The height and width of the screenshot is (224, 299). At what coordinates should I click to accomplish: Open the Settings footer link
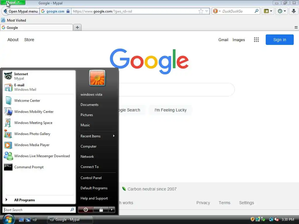point(246,203)
